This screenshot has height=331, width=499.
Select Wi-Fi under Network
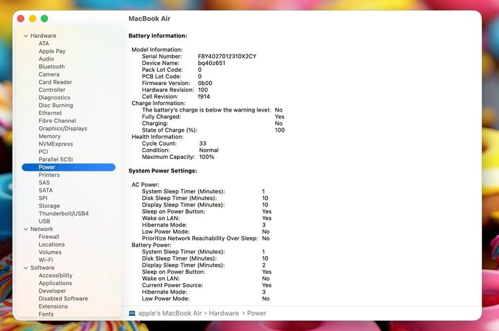point(46,260)
